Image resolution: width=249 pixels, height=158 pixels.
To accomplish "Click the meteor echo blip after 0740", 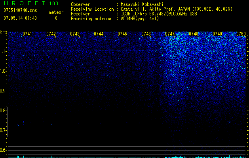I will pyautogui.click(x=18, y=125).
